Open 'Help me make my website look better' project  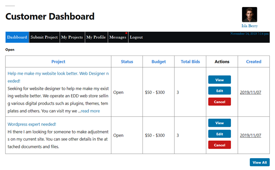(x=58, y=77)
